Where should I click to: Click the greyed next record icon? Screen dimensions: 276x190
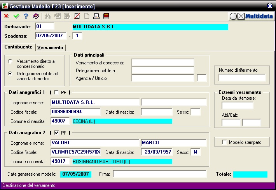pos(67,16)
